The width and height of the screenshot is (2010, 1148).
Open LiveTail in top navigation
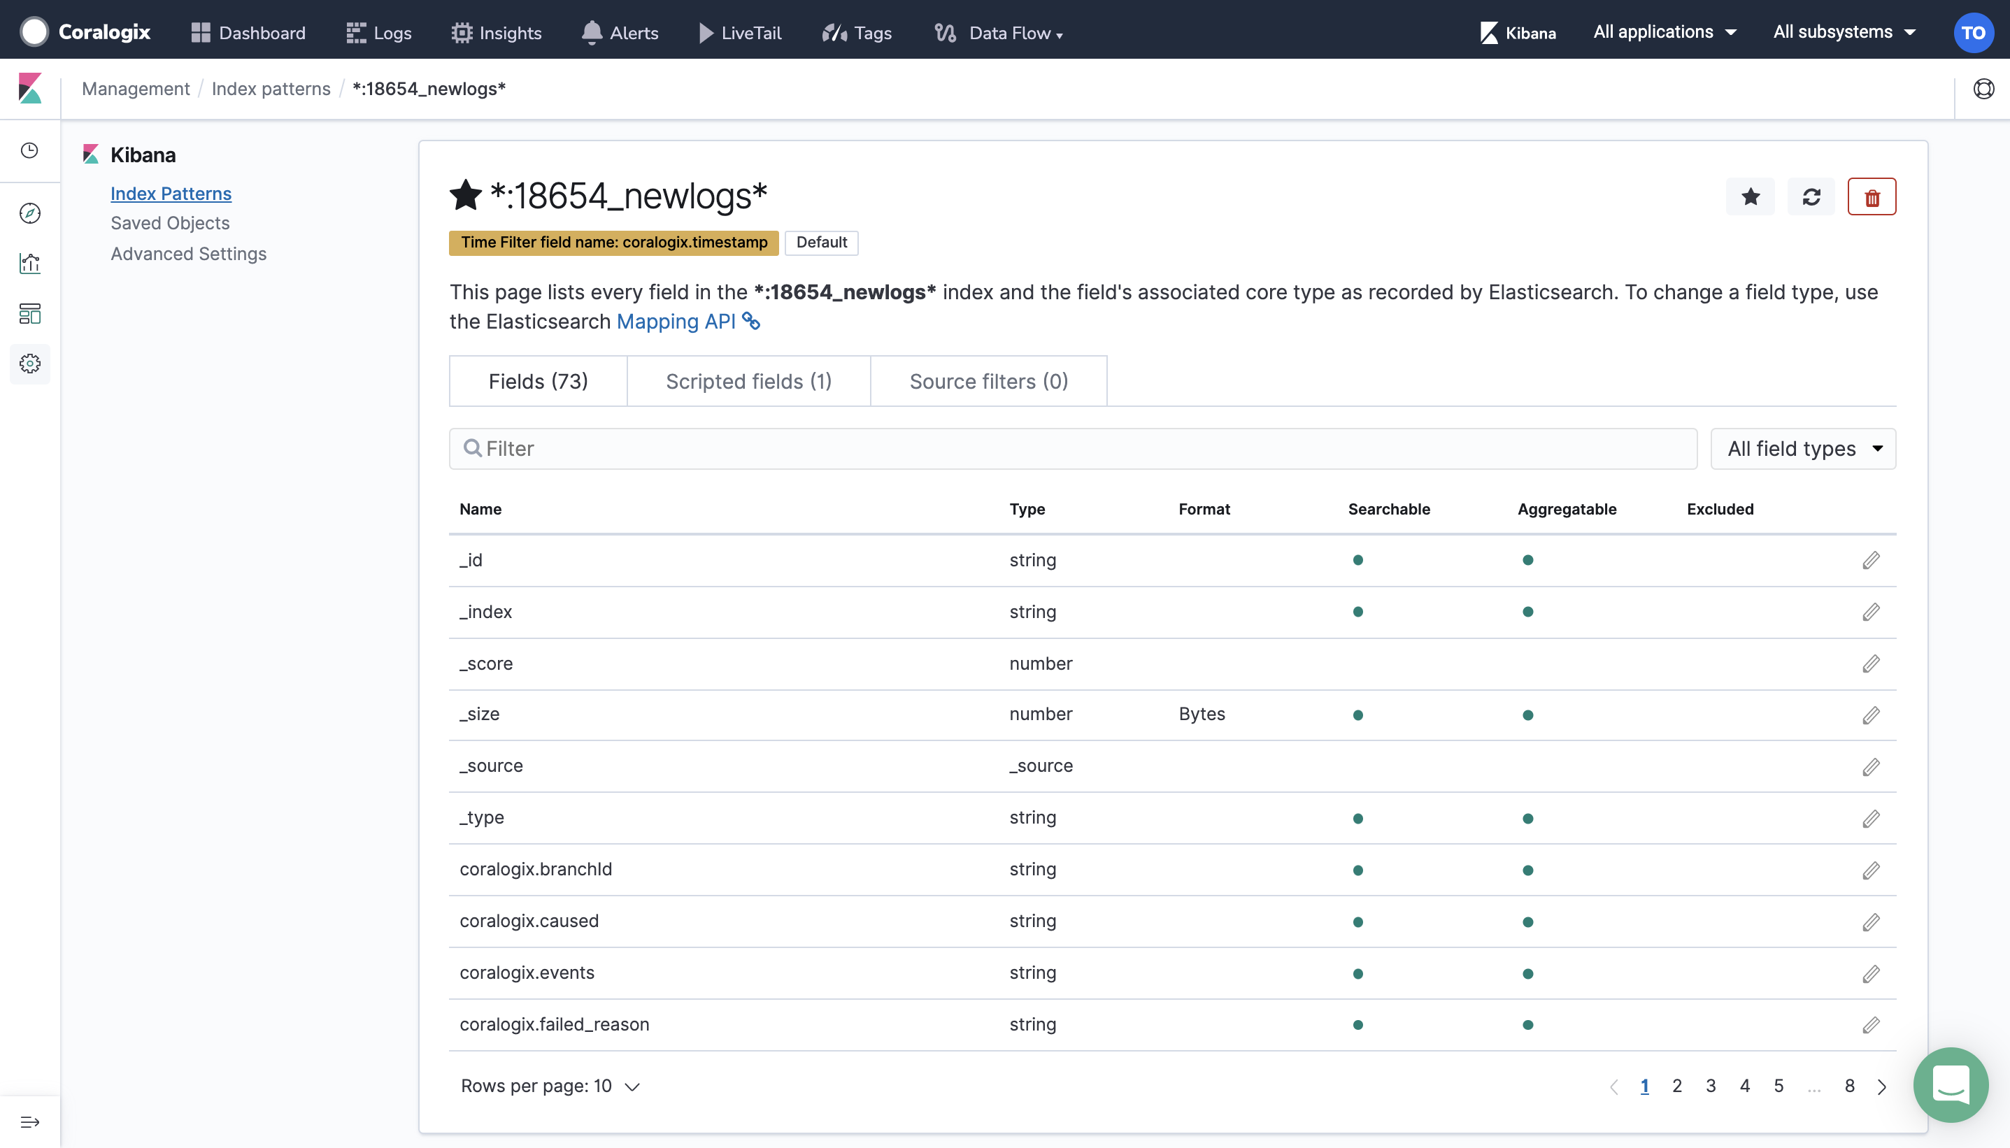[x=740, y=32]
